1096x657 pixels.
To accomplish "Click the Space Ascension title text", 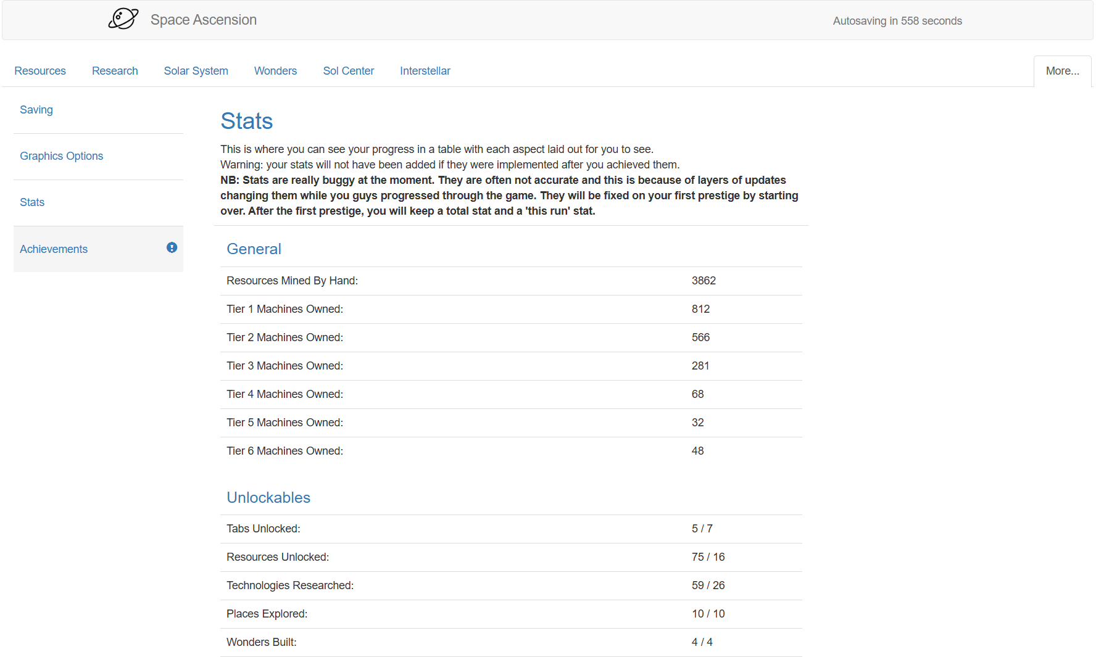I will click(203, 20).
